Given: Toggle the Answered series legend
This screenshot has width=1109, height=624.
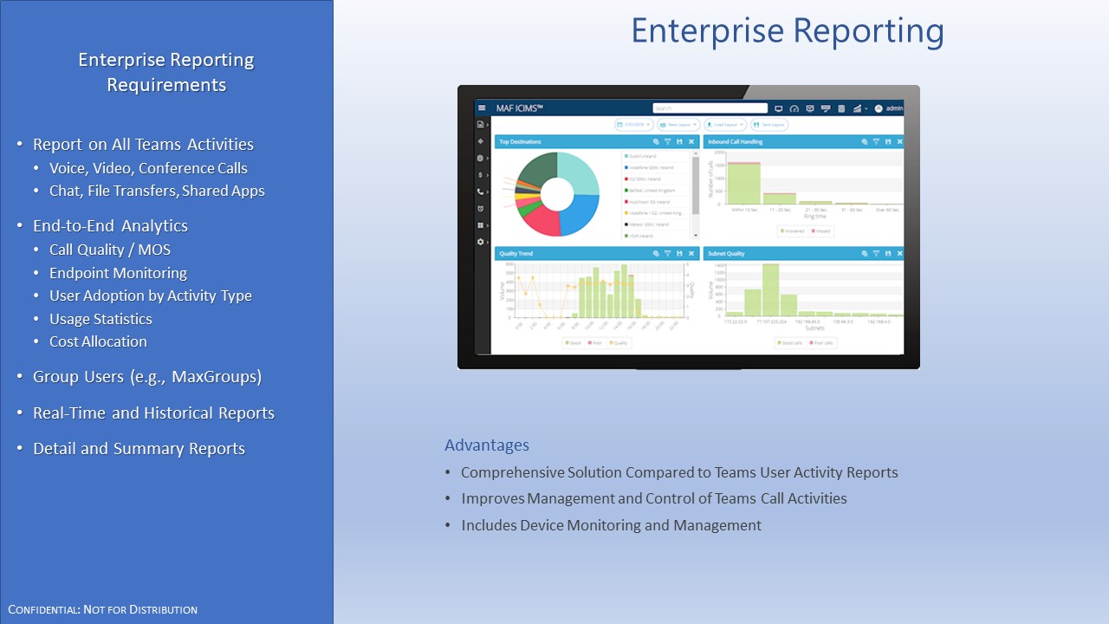Looking at the screenshot, I should pos(792,231).
